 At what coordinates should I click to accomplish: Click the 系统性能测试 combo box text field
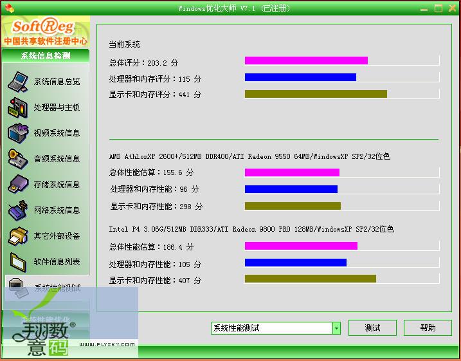(x=271, y=328)
